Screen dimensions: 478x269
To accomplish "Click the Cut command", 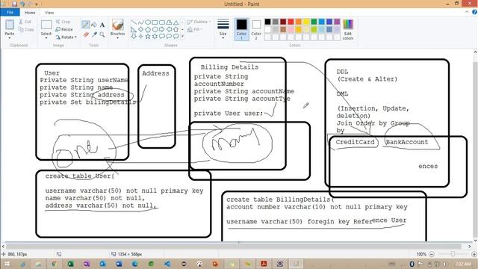I will [25, 22].
